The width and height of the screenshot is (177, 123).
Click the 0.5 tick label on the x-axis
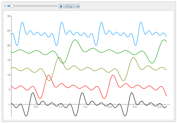click(36, 107)
